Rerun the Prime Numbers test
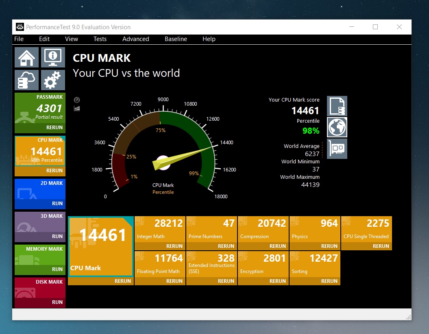 (211, 246)
